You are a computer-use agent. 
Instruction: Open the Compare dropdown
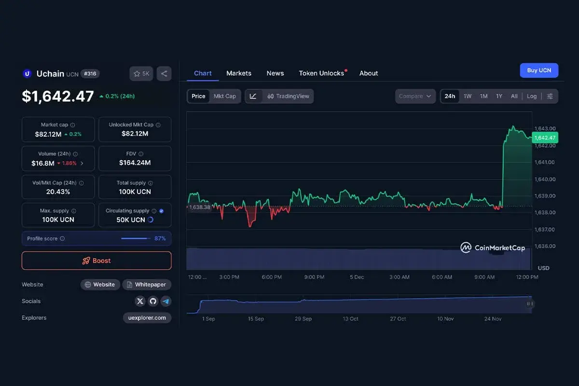click(x=415, y=96)
